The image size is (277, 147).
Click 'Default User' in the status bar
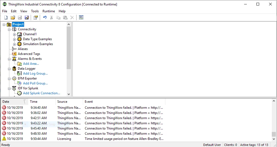pos(212,145)
